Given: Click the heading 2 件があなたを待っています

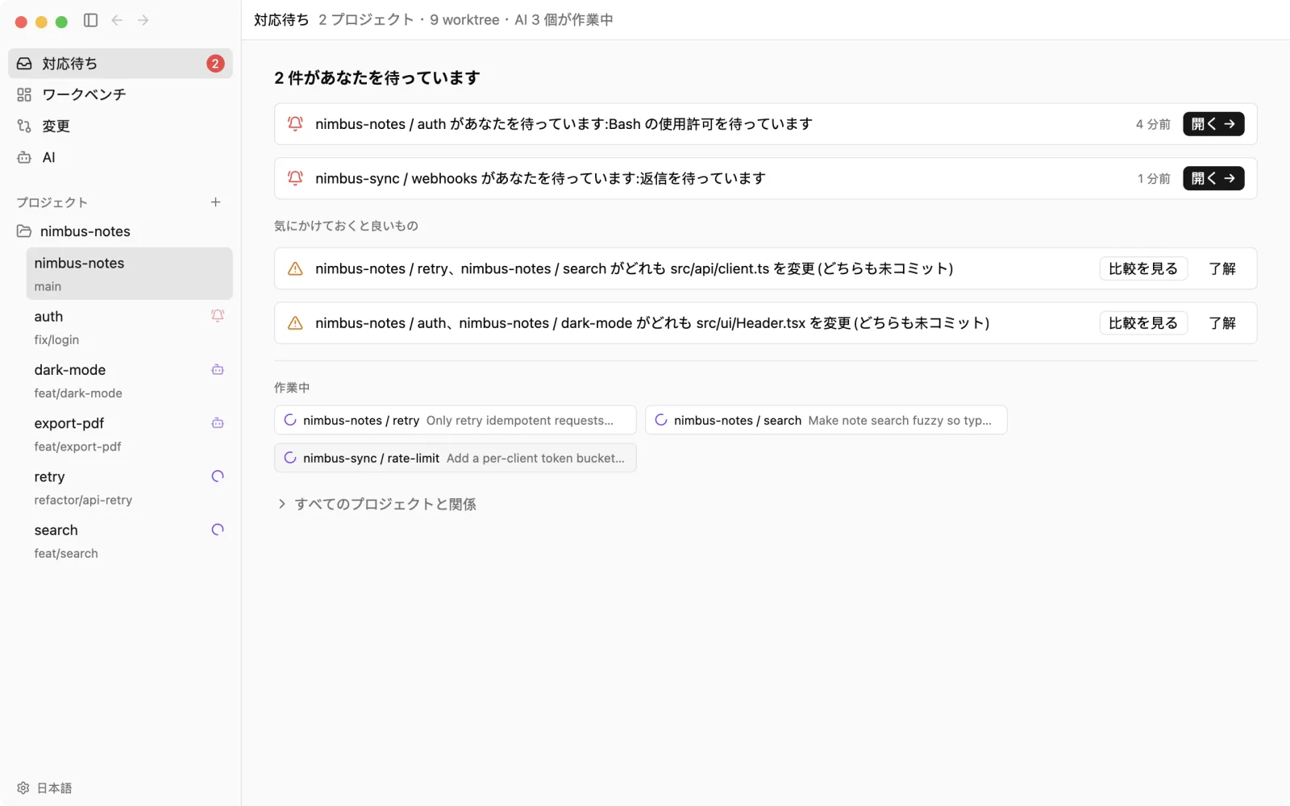Looking at the screenshot, I should point(377,77).
